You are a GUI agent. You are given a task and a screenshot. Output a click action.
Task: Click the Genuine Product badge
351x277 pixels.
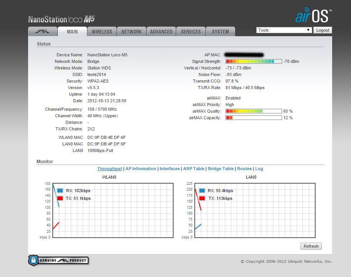point(58,260)
